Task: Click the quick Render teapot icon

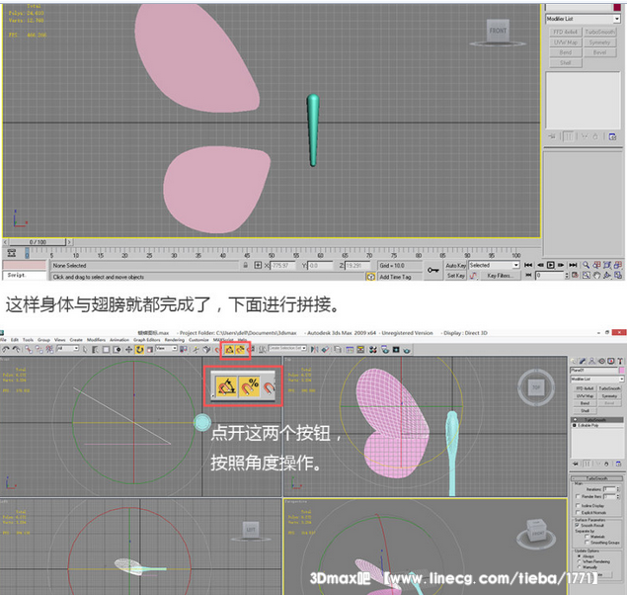Action: pyautogui.click(x=406, y=350)
